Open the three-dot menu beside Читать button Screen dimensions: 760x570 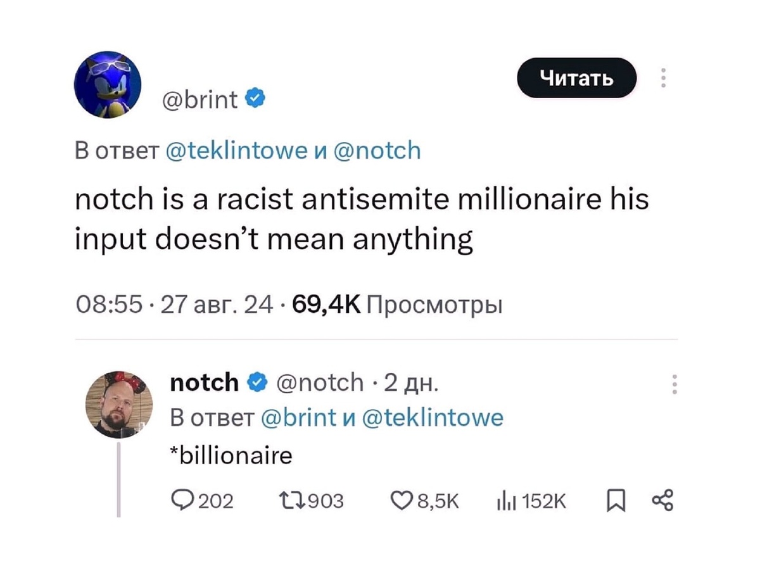663,78
